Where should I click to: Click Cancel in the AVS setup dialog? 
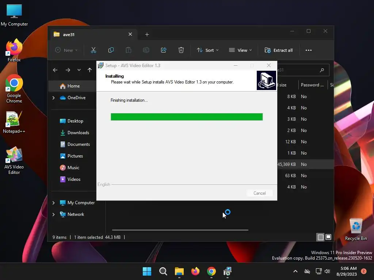click(x=260, y=193)
